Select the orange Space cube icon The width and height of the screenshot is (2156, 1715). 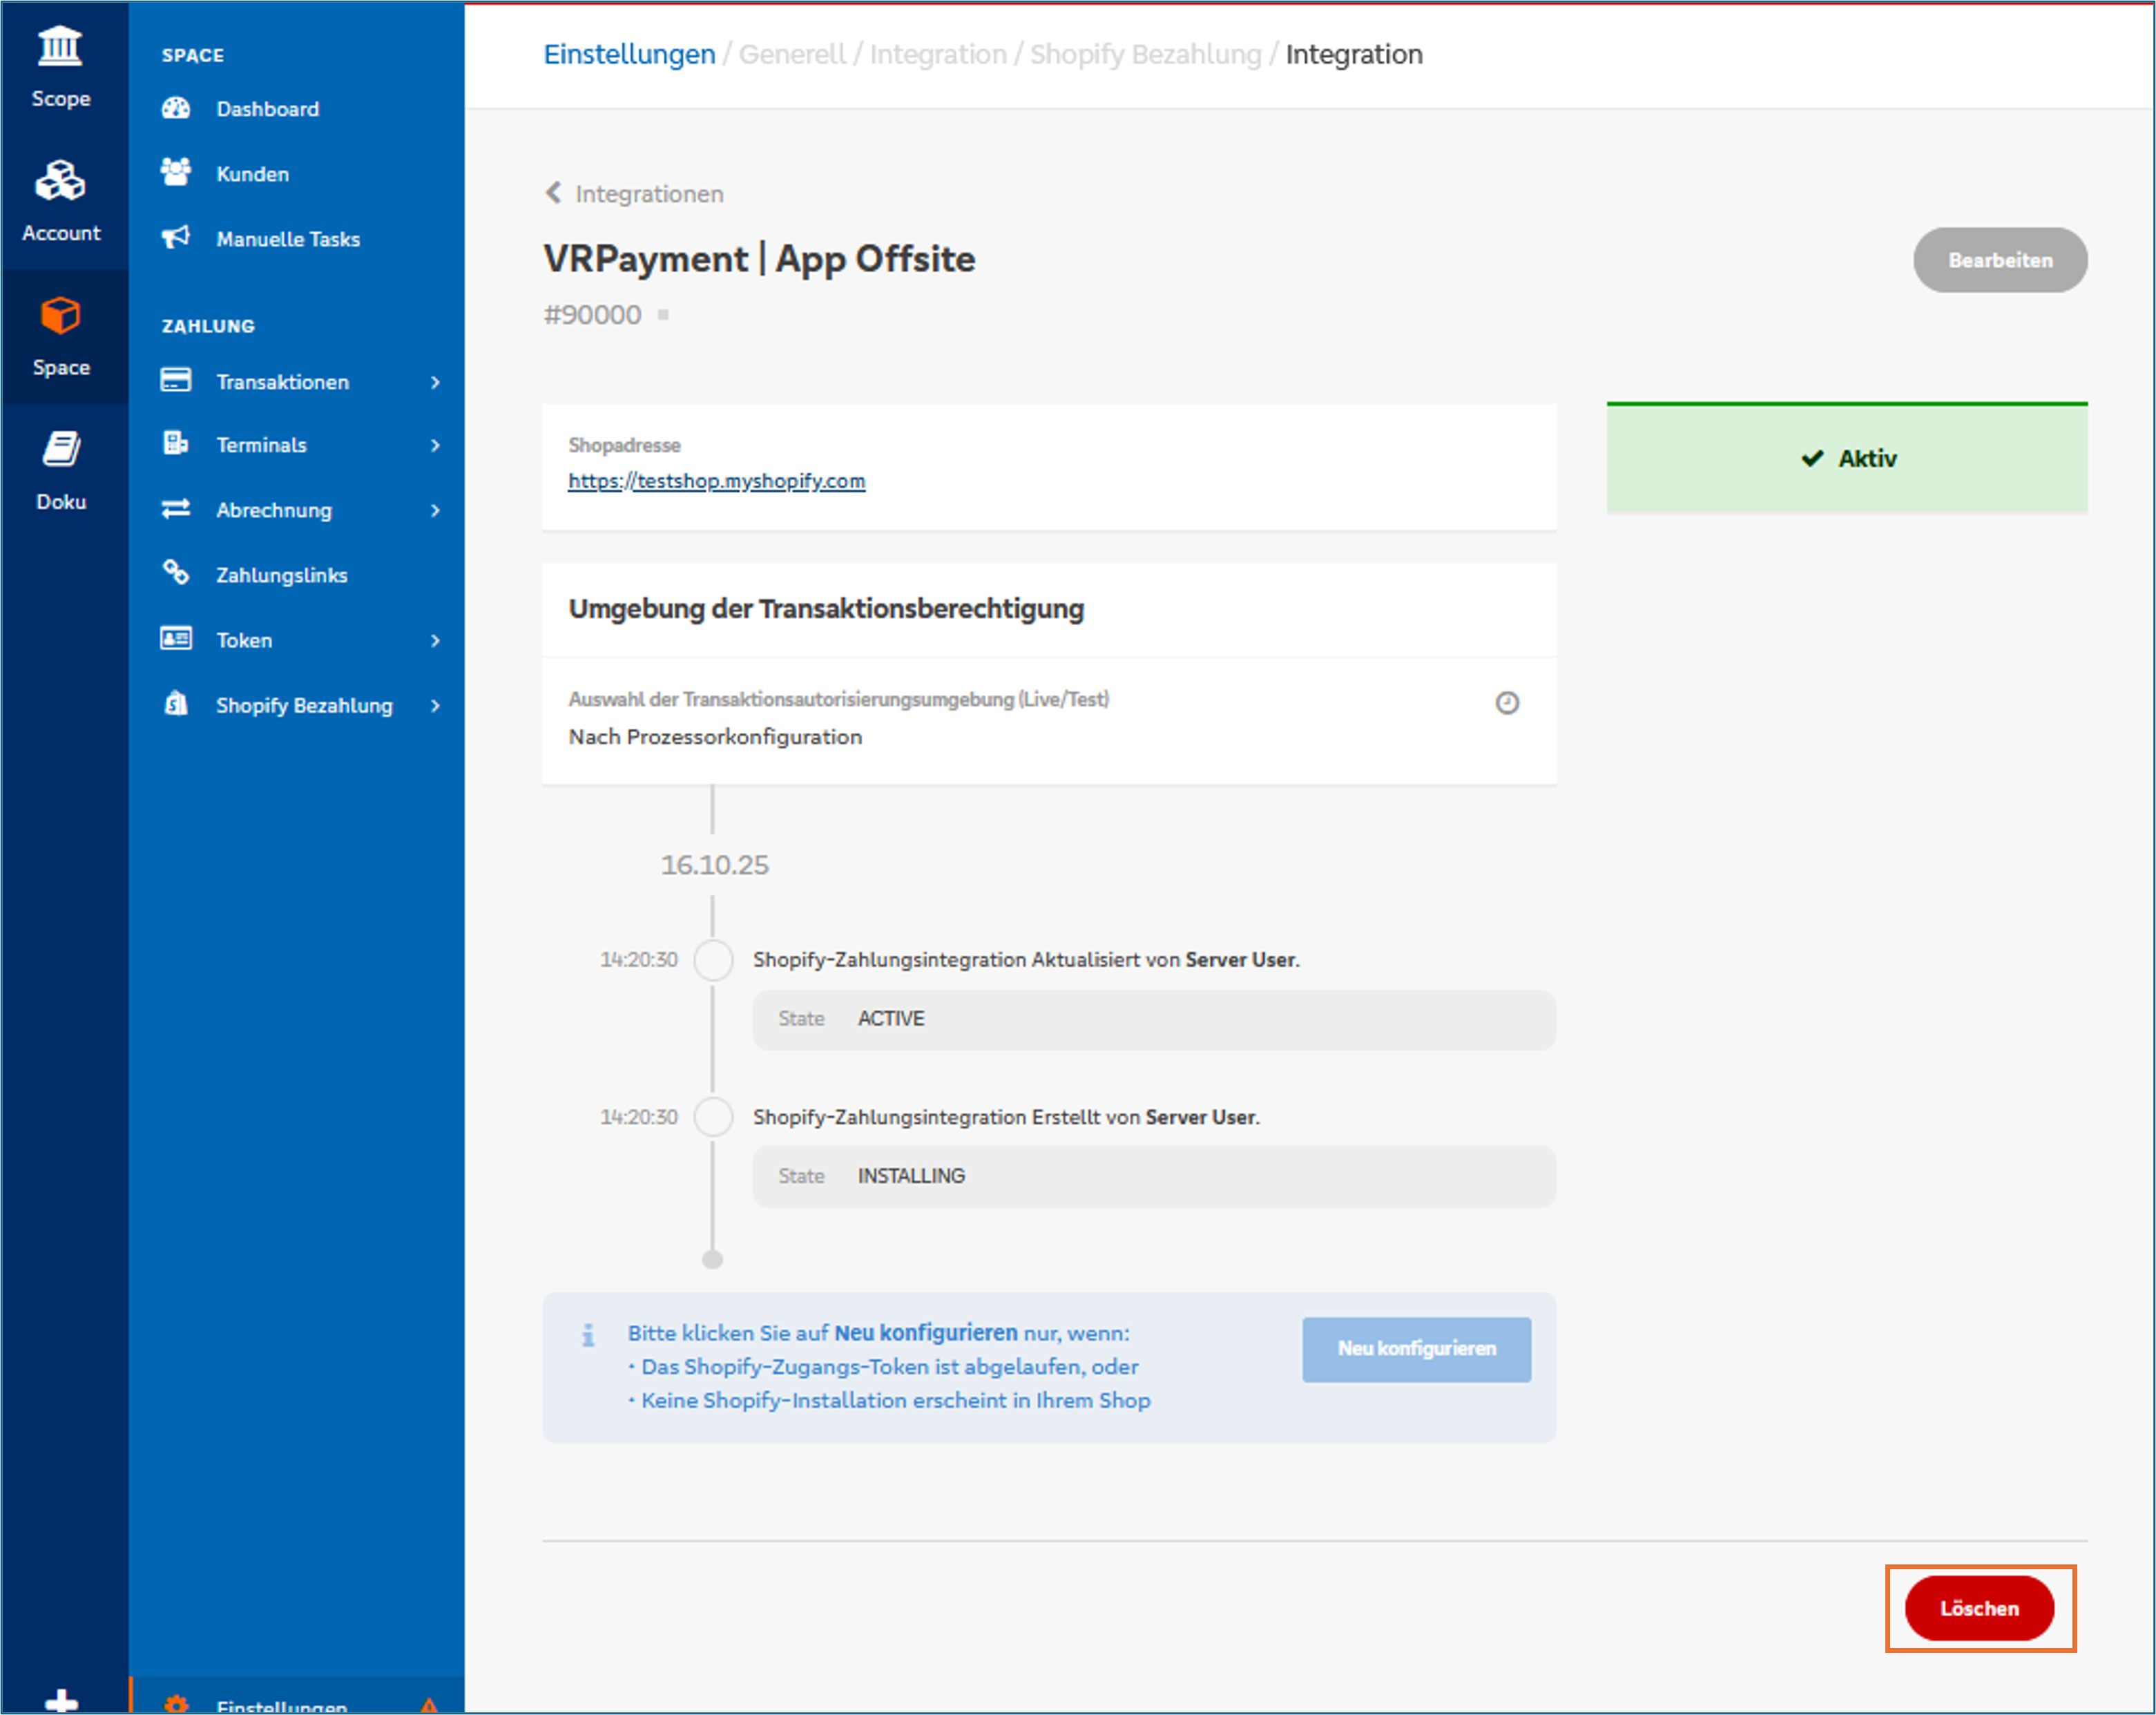click(60, 316)
